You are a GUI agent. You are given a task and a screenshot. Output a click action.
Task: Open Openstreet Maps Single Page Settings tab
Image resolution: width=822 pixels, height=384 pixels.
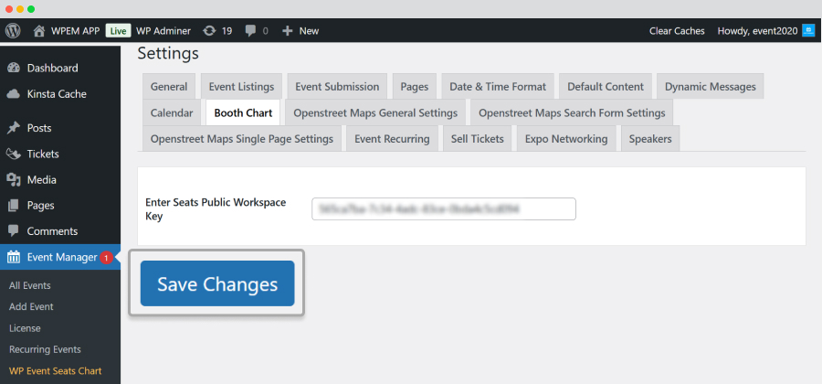[x=242, y=139]
